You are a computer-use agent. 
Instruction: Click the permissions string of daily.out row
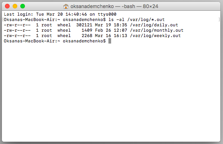(17, 25)
